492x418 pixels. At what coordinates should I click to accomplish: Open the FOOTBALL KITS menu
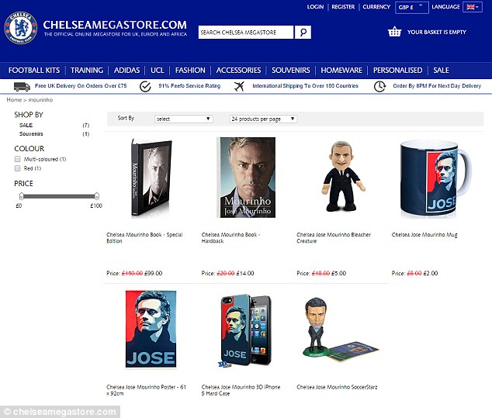pyautogui.click(x=34, y=71)
